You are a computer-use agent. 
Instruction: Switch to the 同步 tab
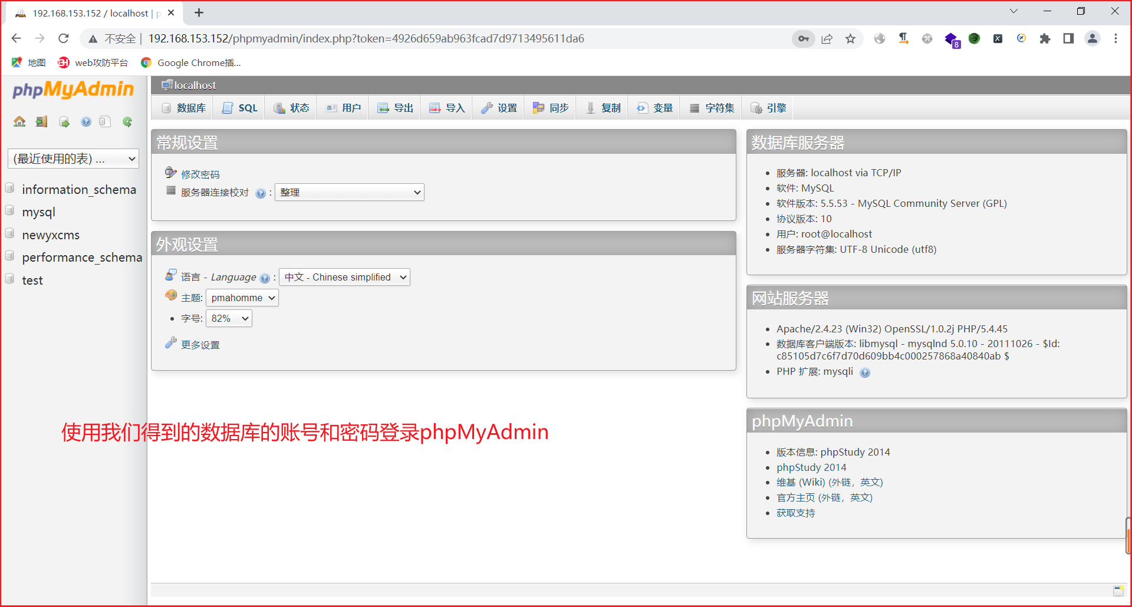pyautogui.click(x=551, y=108)
